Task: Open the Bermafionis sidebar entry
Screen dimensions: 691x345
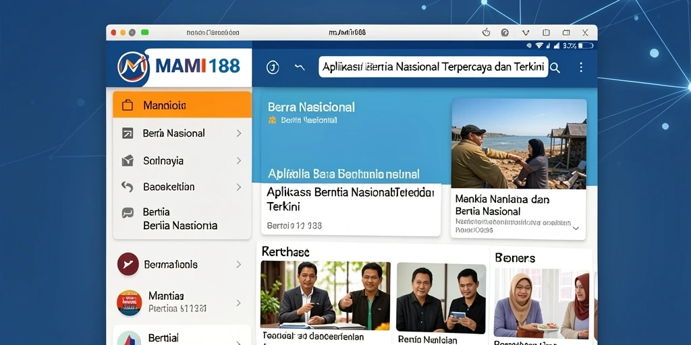Action: 181,264
